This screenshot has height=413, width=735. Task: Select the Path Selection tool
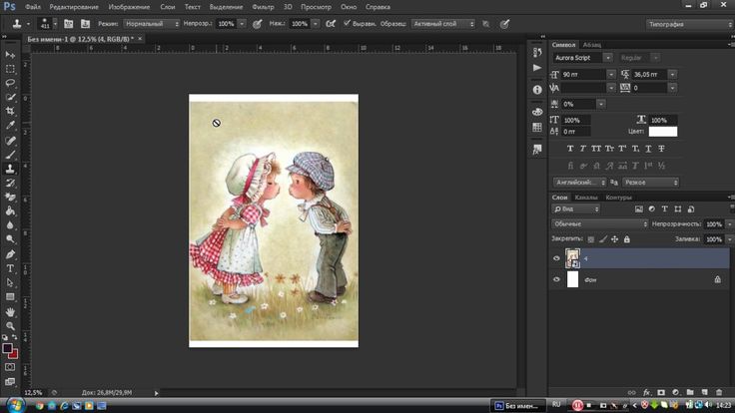tap(10, 283)
